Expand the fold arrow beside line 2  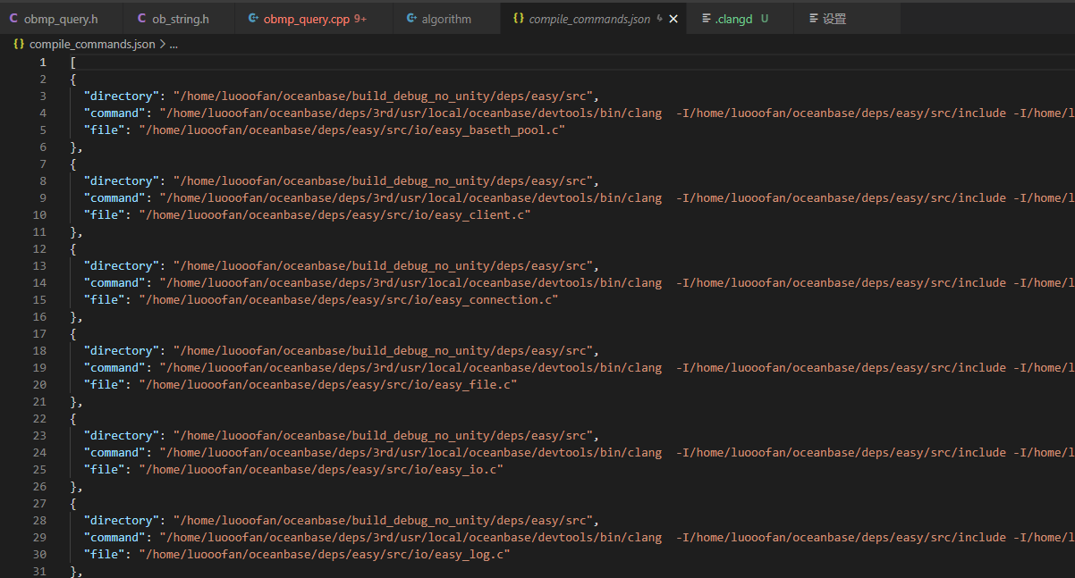coord(59,78)
